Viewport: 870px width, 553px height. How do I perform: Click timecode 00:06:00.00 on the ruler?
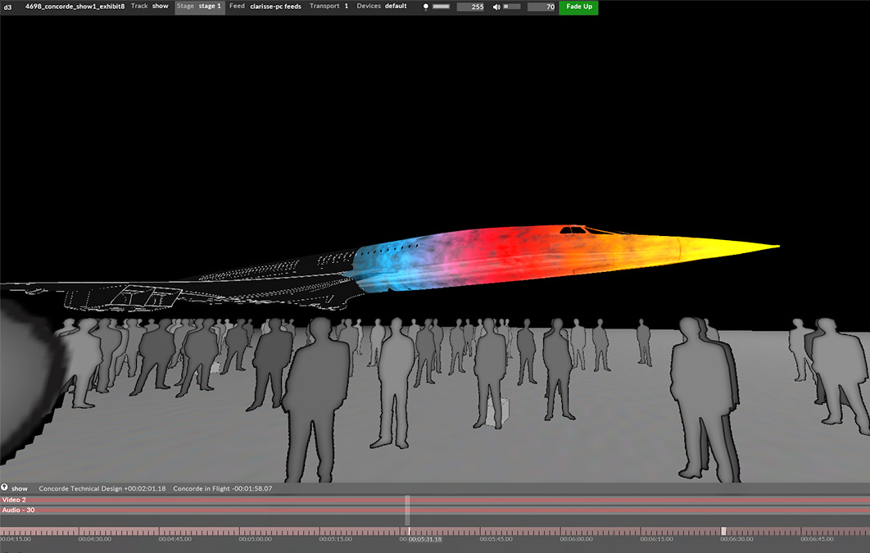coord(576,539)
